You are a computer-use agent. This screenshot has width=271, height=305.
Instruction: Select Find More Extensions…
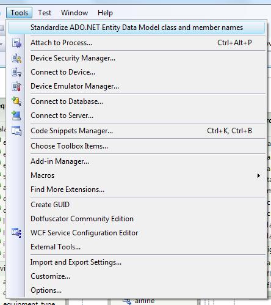tap(137, 189)
